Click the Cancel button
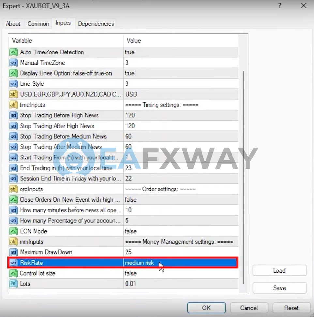 pyautogui.click(x=249, y=308)
